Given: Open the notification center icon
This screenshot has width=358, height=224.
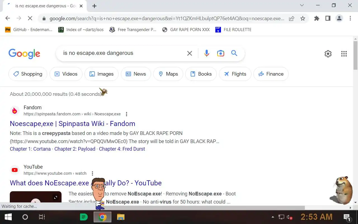Looking at the screenshot, I should coord(347,217).
